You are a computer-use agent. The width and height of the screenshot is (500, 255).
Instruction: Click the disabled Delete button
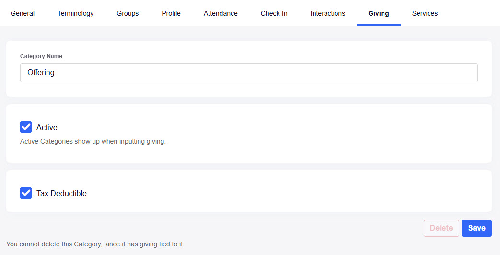[x=441, y=228]
